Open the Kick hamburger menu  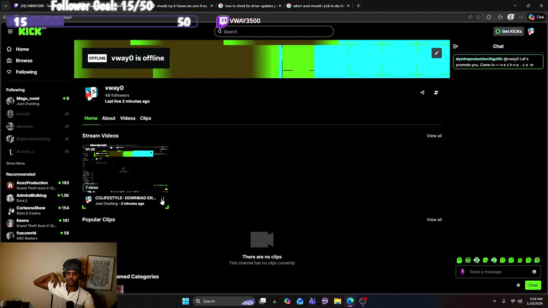tap(10, 31)
